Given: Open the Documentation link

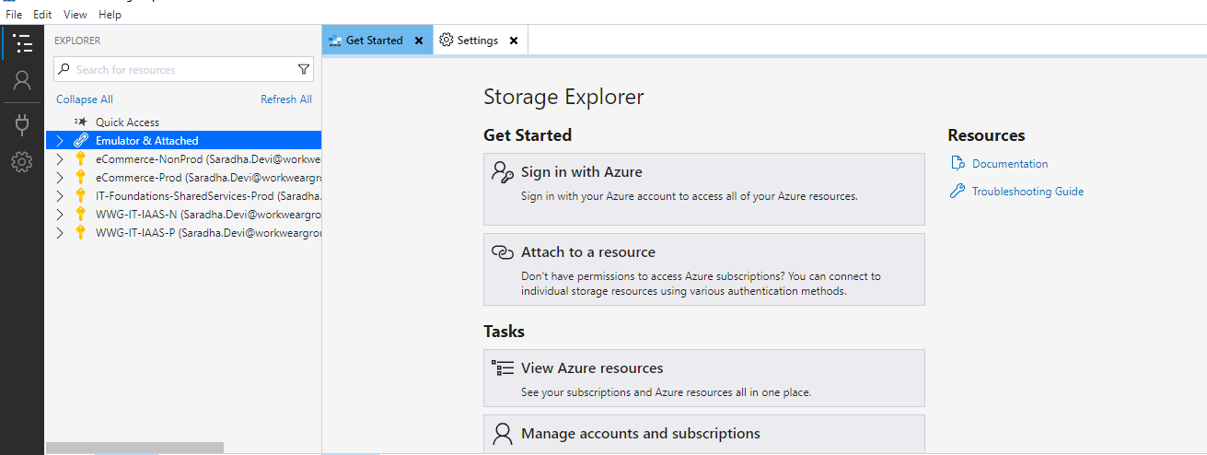Looking at the screenshot, I should [1010, 164].
